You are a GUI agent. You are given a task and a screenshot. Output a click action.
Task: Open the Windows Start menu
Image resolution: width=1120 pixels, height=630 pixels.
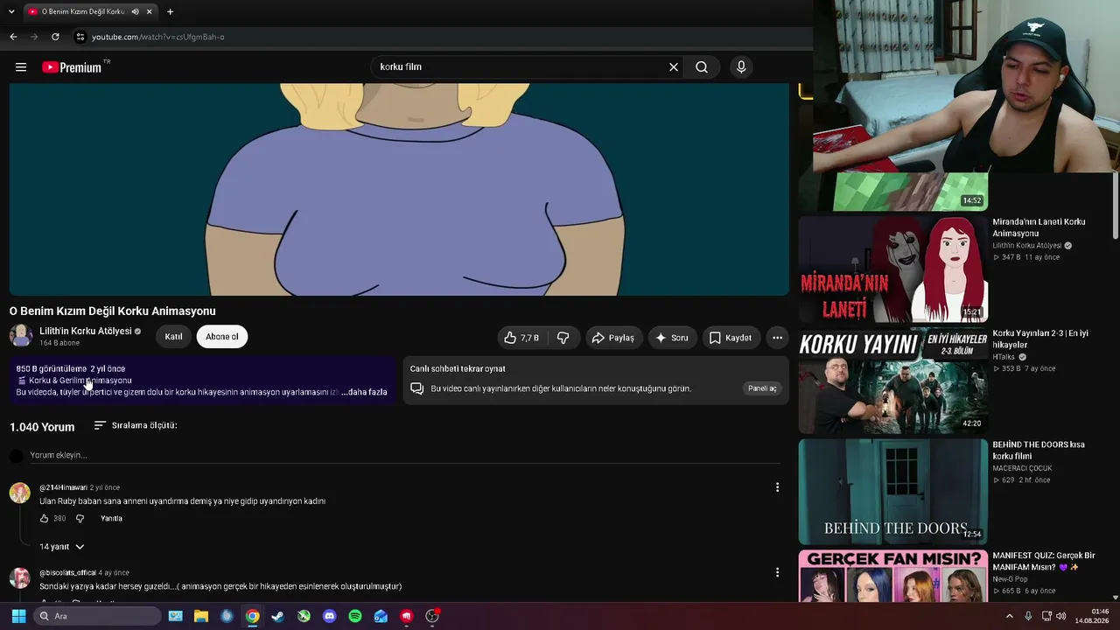tap(18, 616)
